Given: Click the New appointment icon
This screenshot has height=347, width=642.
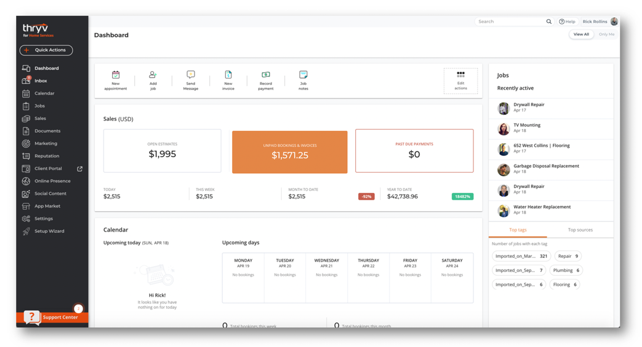Looking at the screenshot, I should [x=116, y=75].
